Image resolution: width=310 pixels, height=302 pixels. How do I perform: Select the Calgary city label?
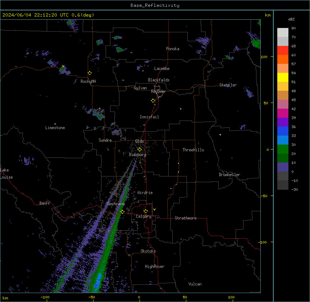pyautogui.click(x=143, y=216)
